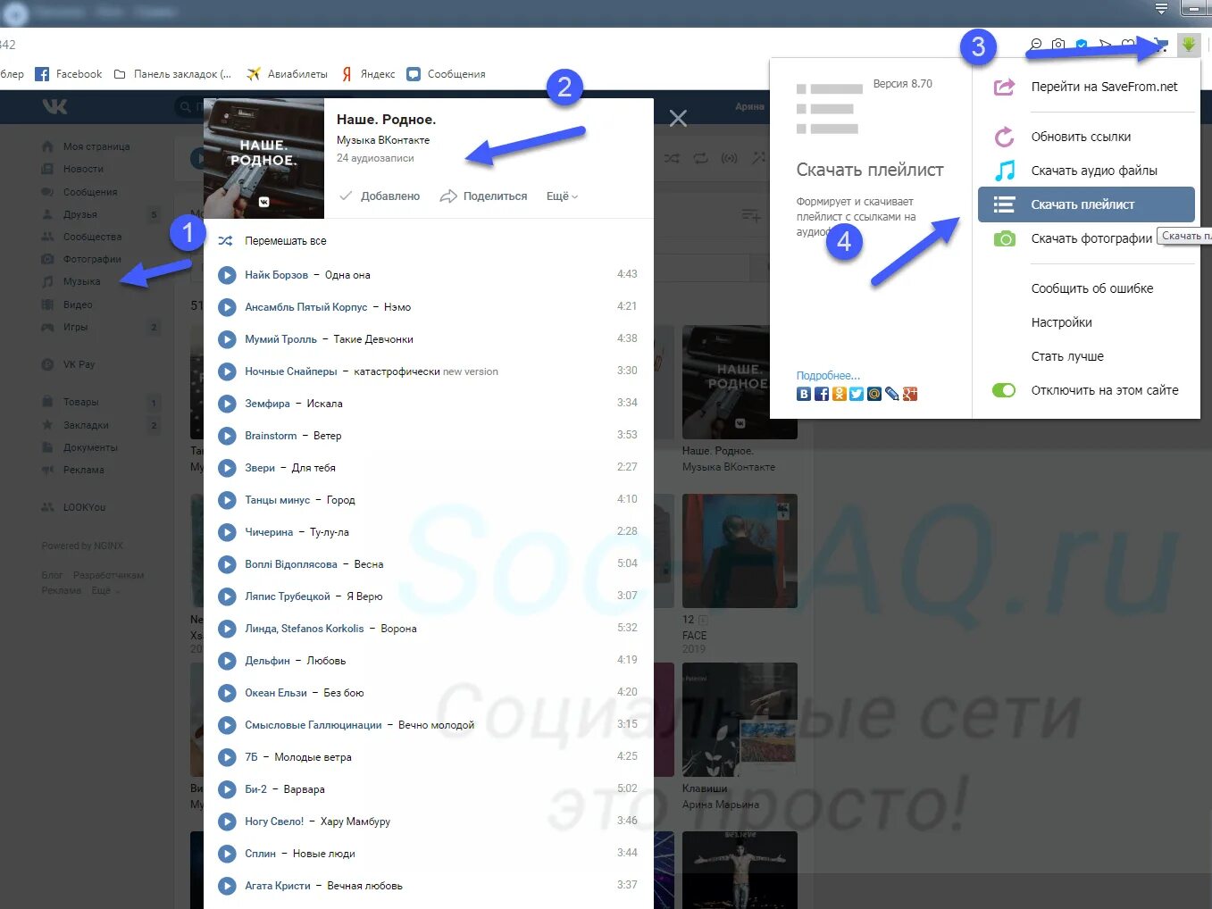Screen dimensions: 1212x909
Task: Open Музыка ВКонтакте author link
Action: pyautogui.click(x=383, y=140)
